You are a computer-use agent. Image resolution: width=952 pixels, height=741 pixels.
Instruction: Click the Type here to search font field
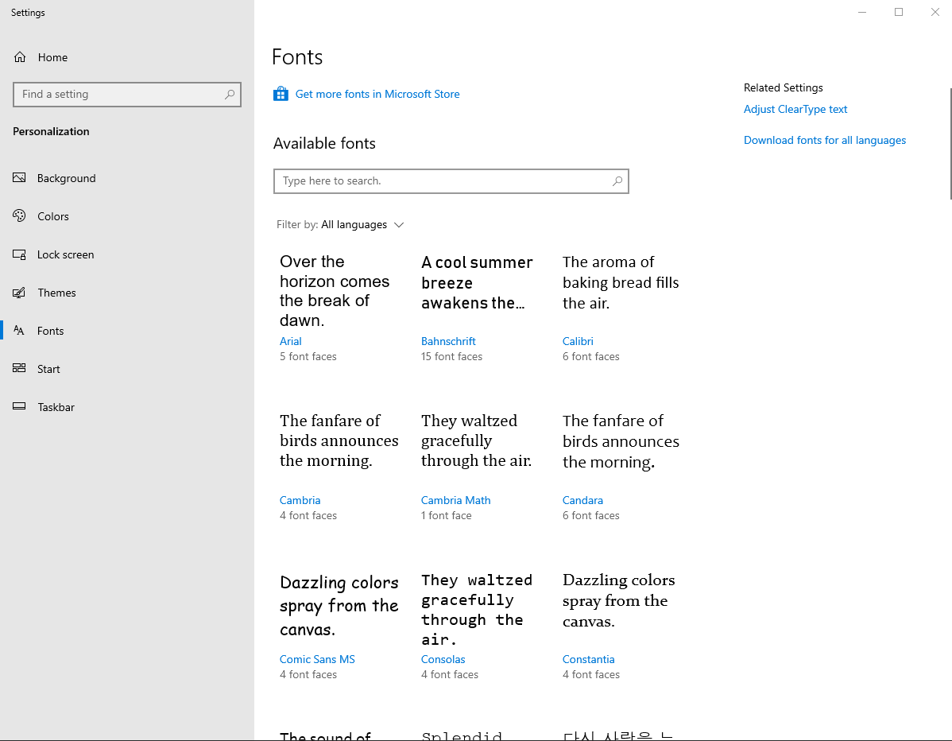pos(451,181)
